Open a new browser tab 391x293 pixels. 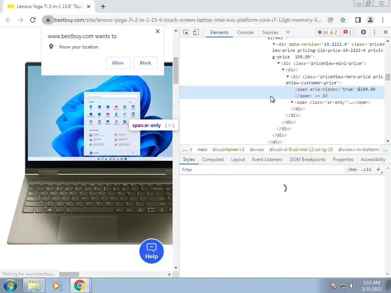tap(103, 7)
